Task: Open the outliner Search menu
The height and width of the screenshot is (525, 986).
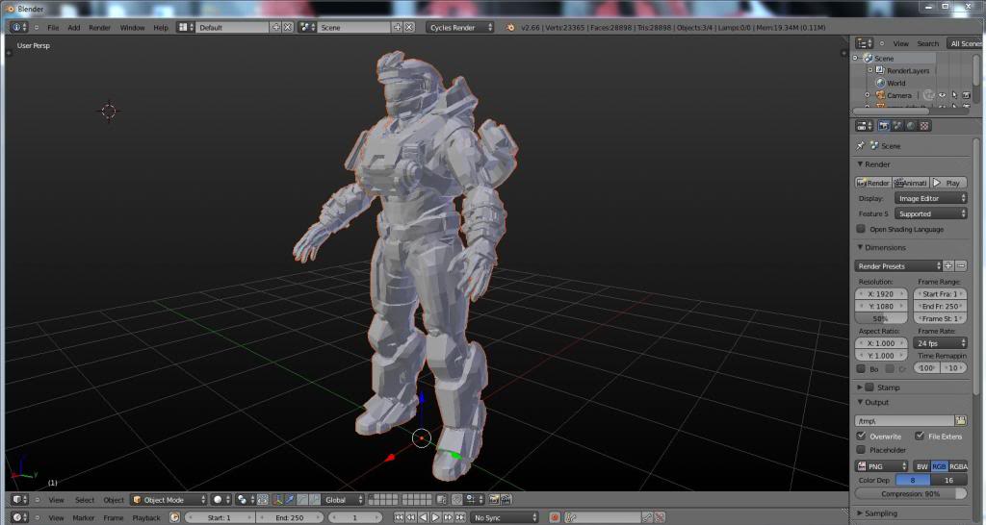Action: 927,43
